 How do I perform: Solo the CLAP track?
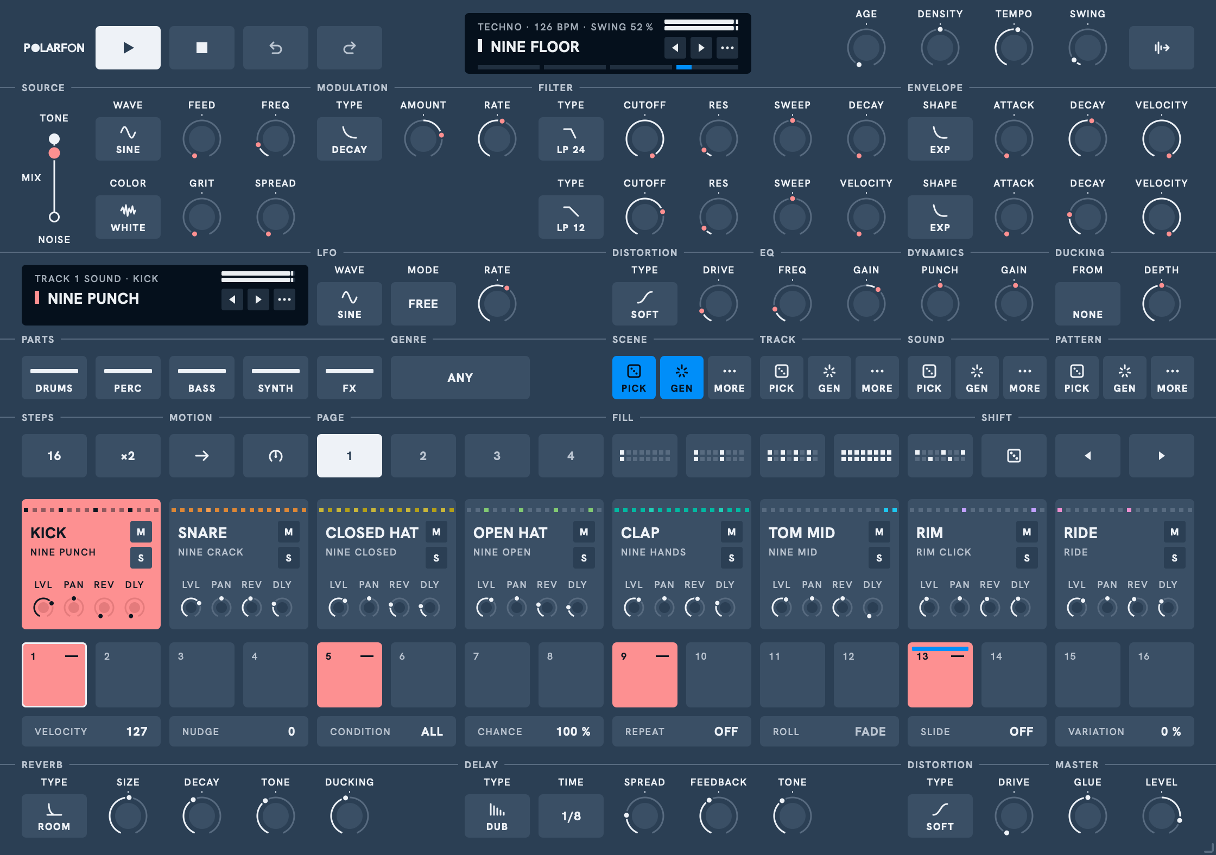click(732, 558)
